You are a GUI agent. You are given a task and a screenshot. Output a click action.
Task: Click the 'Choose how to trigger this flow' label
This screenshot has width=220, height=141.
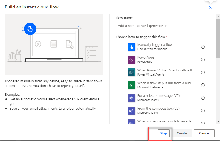(x=140, y=37)
